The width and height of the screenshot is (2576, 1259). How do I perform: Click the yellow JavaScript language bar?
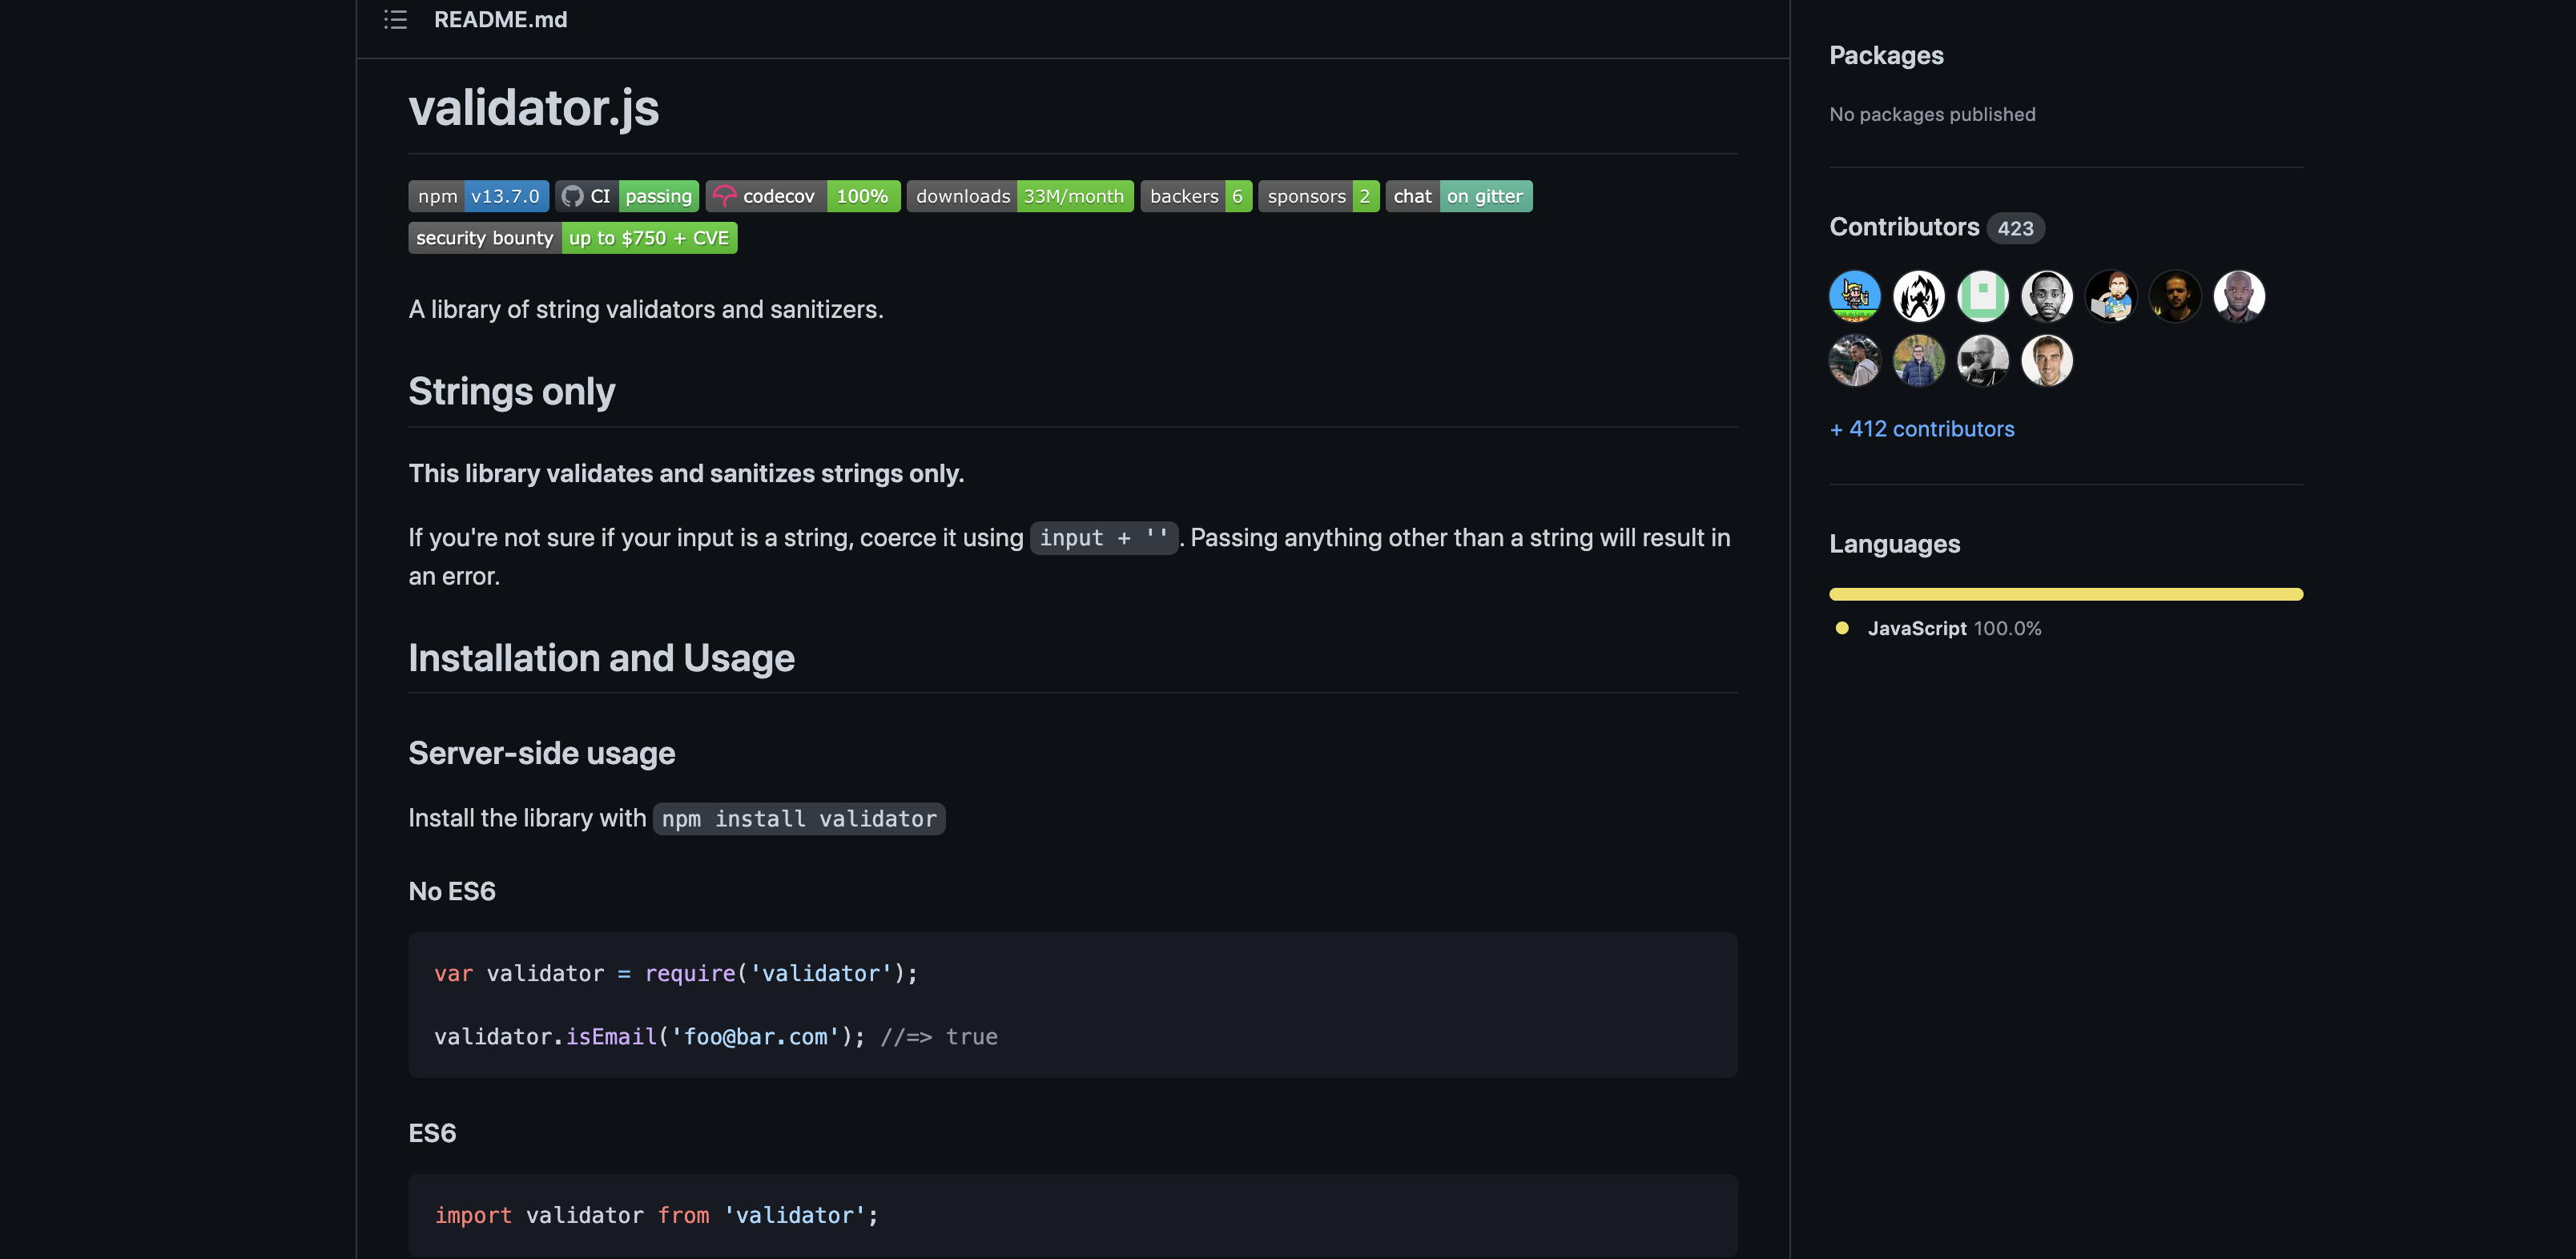2065,594
